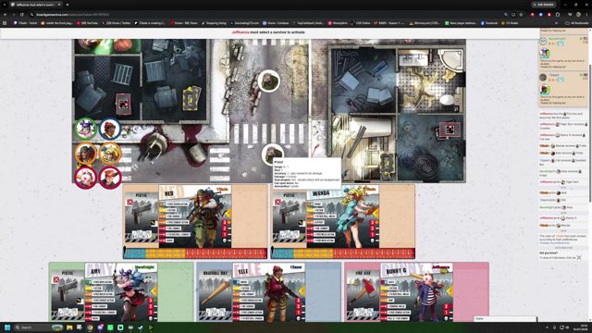This screenshot has height=333, width=592.
Task: Open a new browser tab
Action: (68, 5)
